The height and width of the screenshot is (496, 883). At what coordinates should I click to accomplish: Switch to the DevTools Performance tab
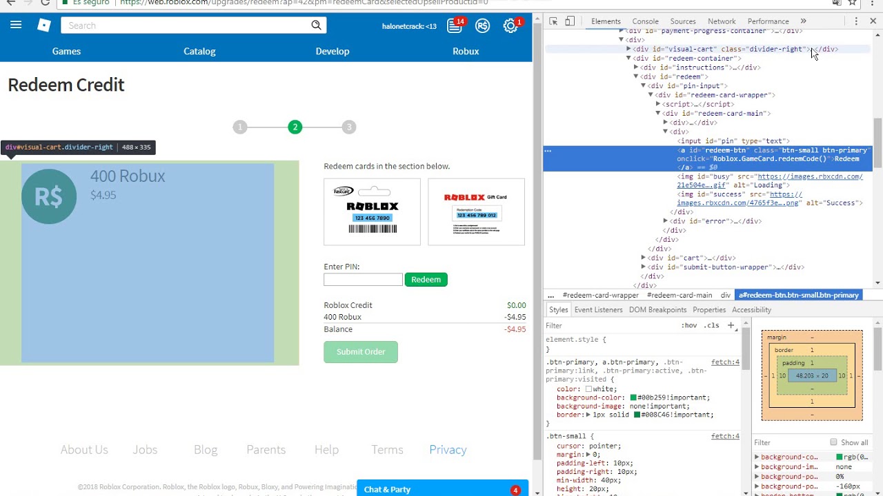click(x=768, y=21)
